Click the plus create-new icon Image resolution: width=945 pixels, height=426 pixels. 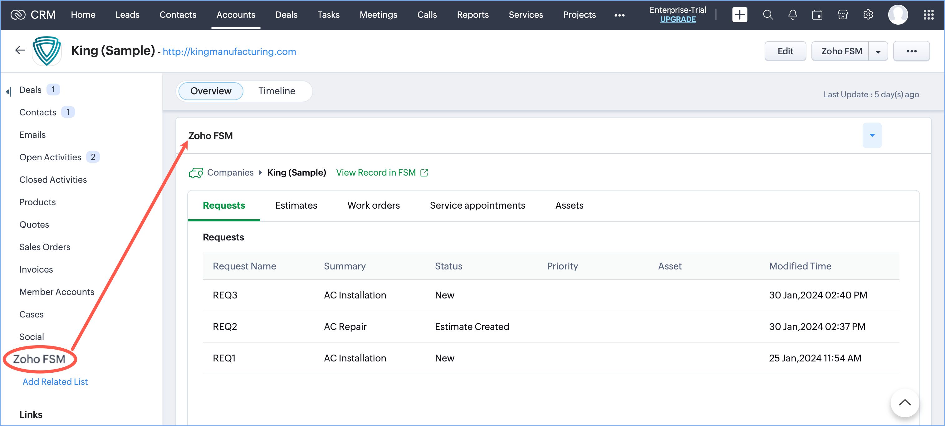coord(739,15)
